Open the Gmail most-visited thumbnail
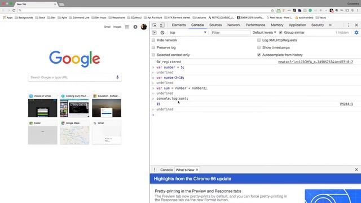This screenshot has height=203, width=361. [x=107, y=133]
